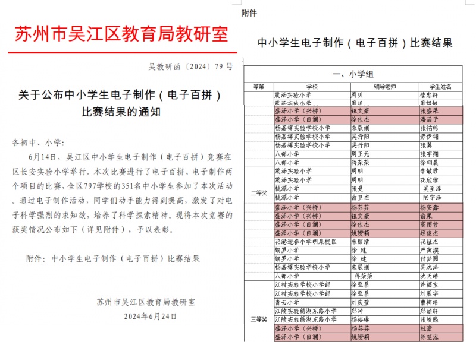Click teacher name 郑冲

tap(357, 311)
